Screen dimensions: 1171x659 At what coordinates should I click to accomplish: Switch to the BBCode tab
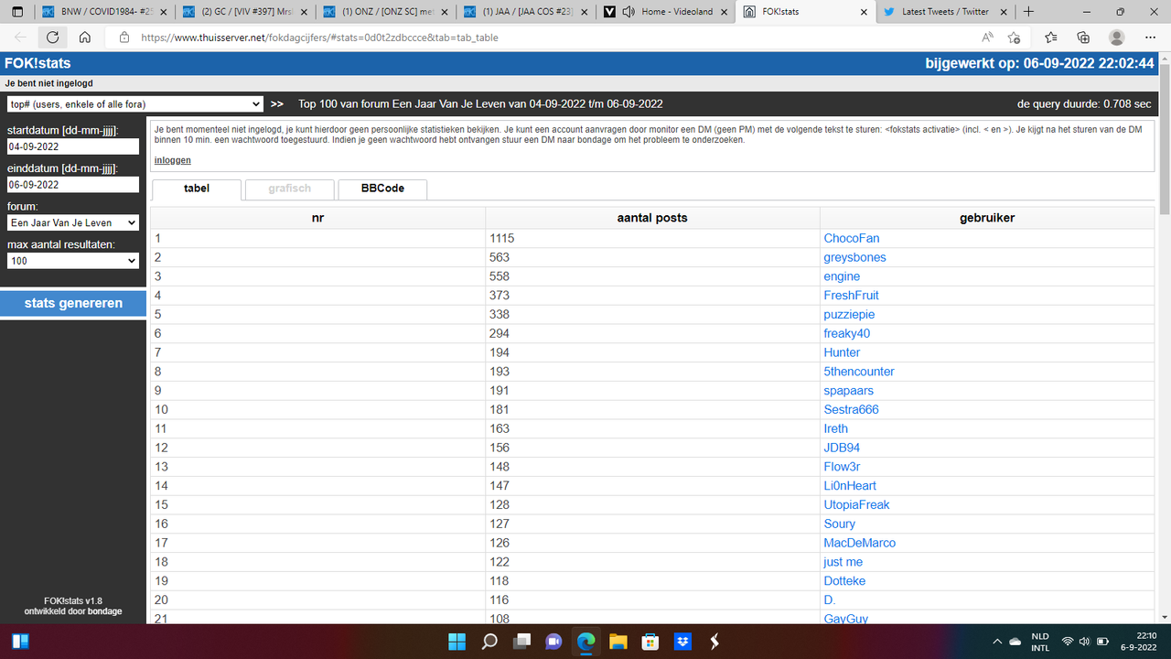point(382,189)
